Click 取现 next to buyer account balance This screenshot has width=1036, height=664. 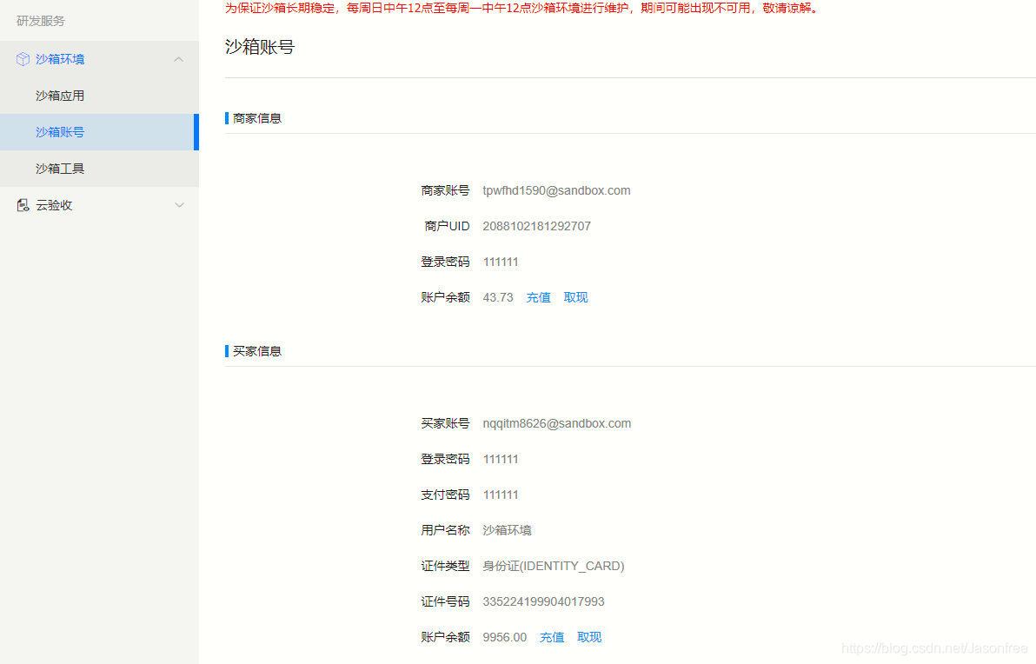coord(589,637)
